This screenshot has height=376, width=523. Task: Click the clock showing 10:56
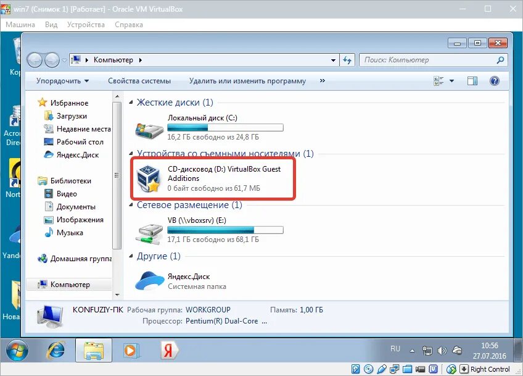(x=489, y=351)
